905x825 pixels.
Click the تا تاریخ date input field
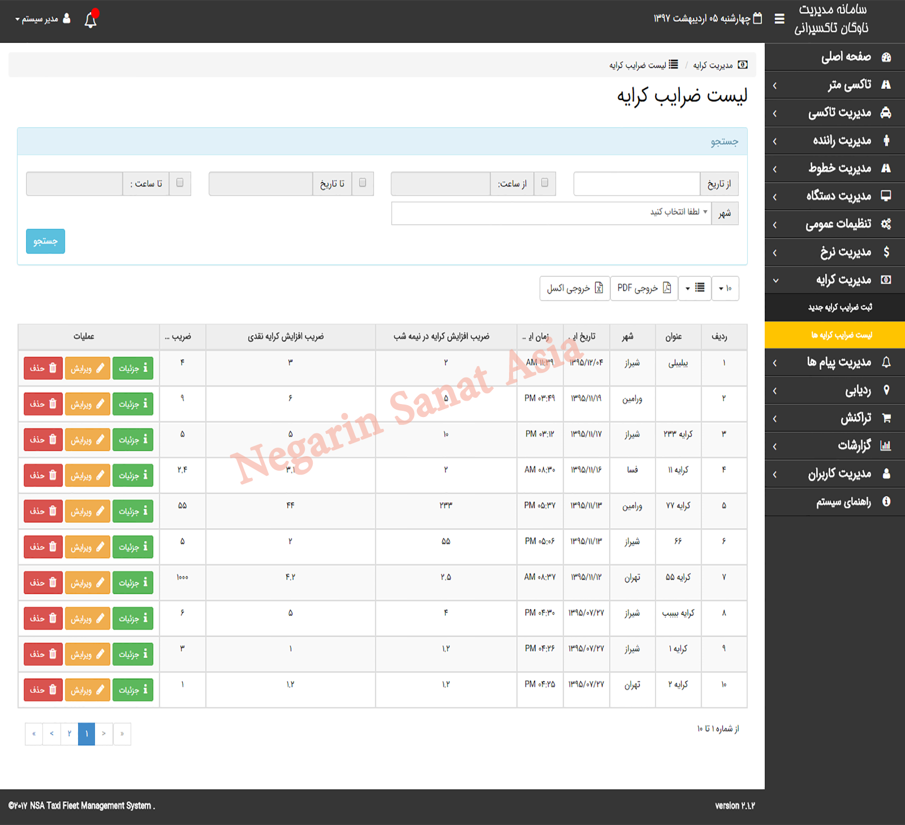pyautogui.click(x=261, y=184)
